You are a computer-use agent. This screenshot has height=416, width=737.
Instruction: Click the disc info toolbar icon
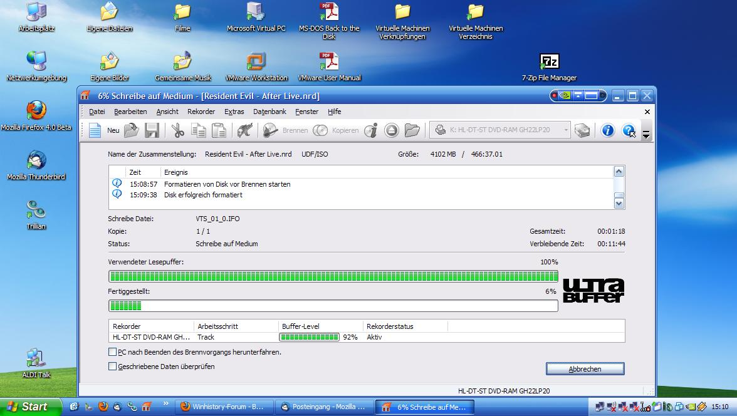coord(371,130)
